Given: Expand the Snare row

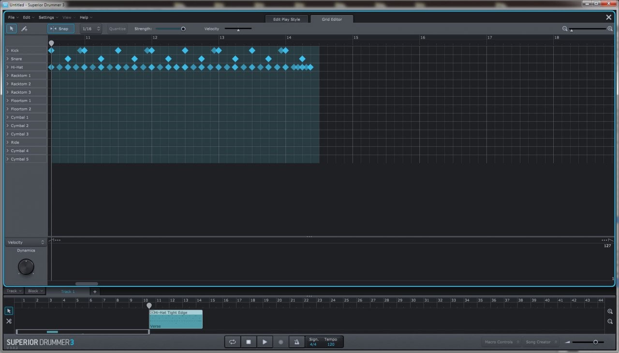Looking at the screenshot, I should [x=7, y=59].
